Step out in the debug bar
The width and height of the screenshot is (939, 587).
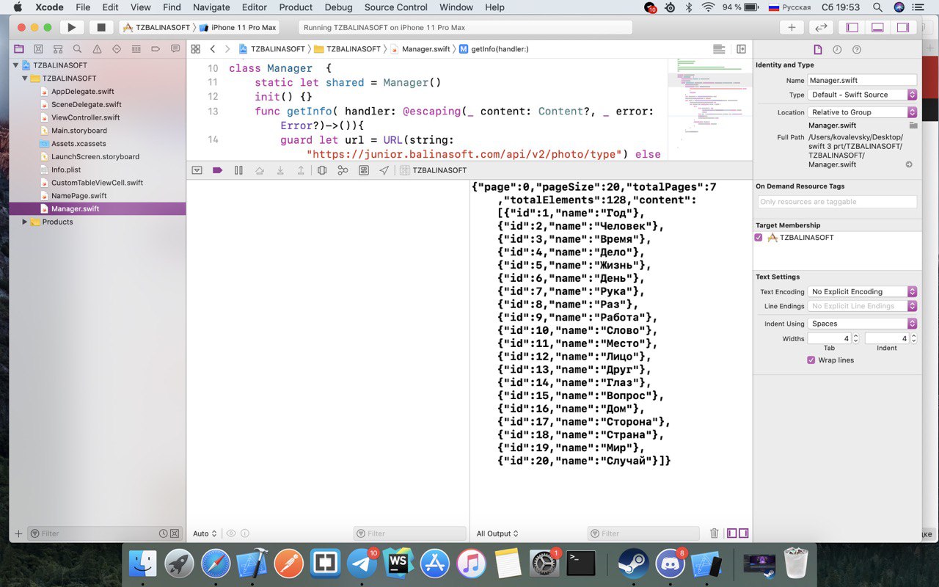click(301, 170)
